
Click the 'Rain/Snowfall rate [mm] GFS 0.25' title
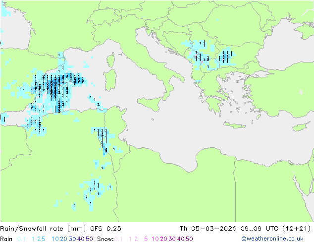(60, 229)
